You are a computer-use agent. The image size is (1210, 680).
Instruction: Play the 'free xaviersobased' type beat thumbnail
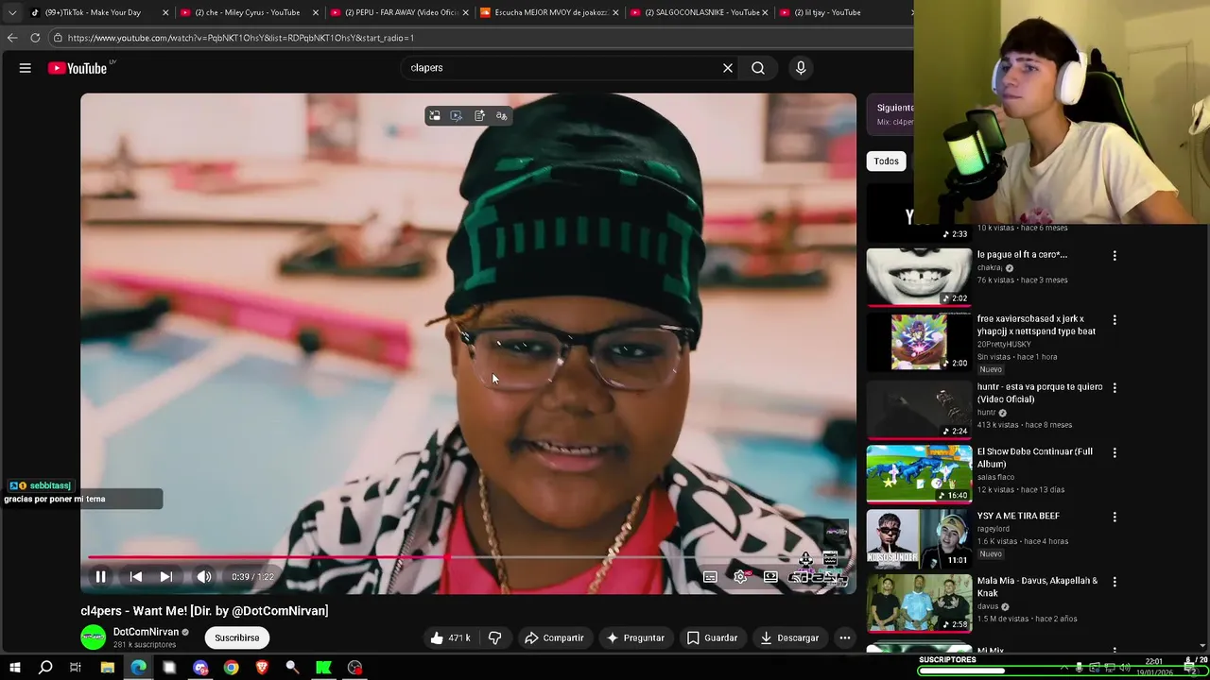coord(919,342)
